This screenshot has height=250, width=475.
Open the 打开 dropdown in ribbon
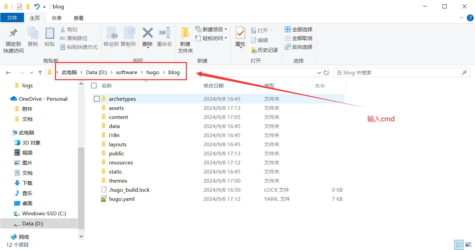(271, 30)
